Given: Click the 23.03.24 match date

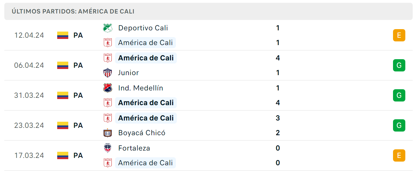Looking at the screenshot, I should point(29,125).
